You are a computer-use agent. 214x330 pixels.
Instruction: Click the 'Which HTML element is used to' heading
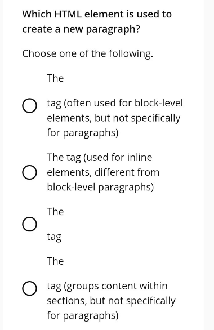coord(97,14)
